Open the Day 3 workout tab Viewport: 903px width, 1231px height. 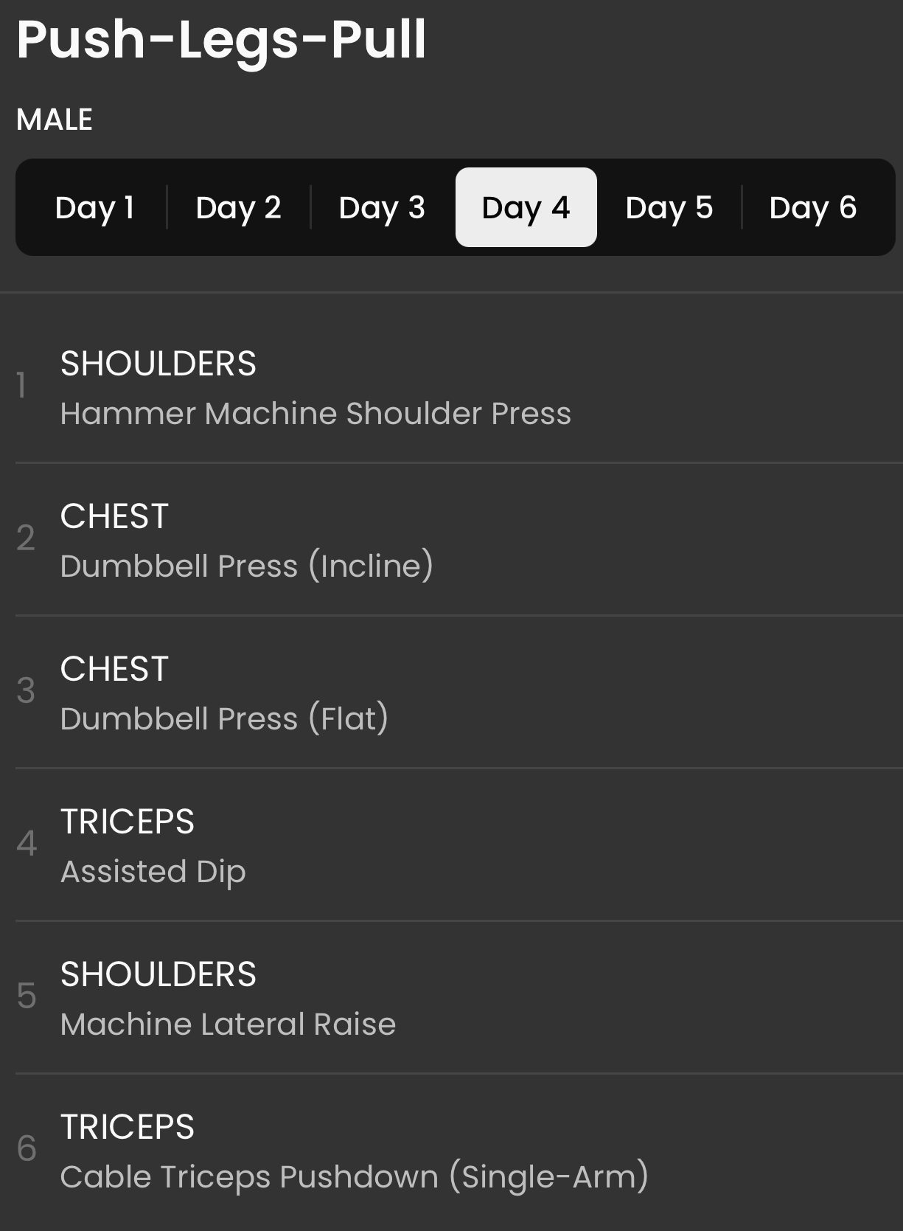click(382, 208)
